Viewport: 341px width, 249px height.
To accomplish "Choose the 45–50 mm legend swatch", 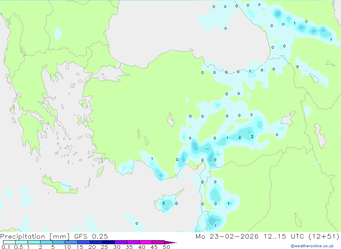I will point(158,242).
